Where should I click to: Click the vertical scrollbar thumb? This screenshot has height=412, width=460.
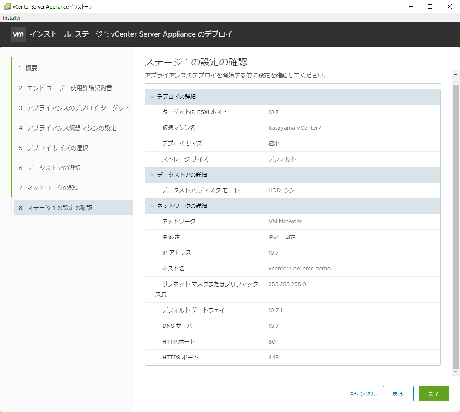[456, 227]
